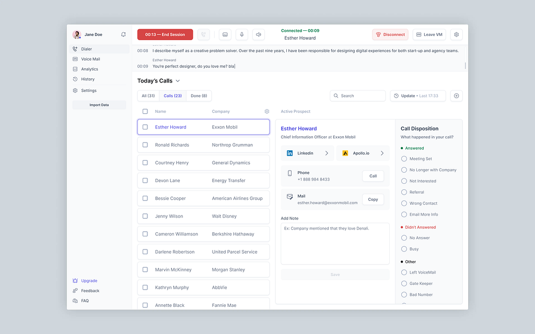Check the Jenny Wilson row checkbox

point(145,216)
